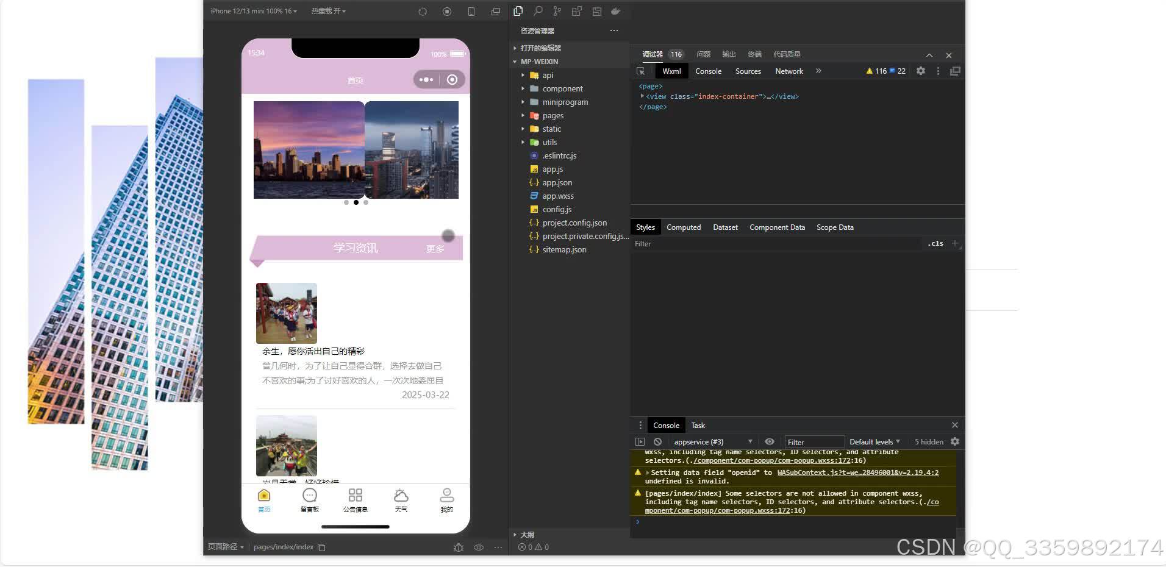Click the 更多 link in the simulator

[435, 248]
